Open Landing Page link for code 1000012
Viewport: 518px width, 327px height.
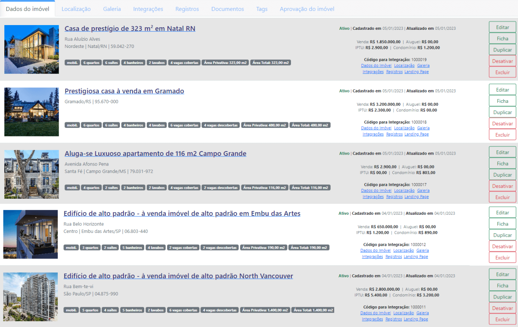coord(416,257)
